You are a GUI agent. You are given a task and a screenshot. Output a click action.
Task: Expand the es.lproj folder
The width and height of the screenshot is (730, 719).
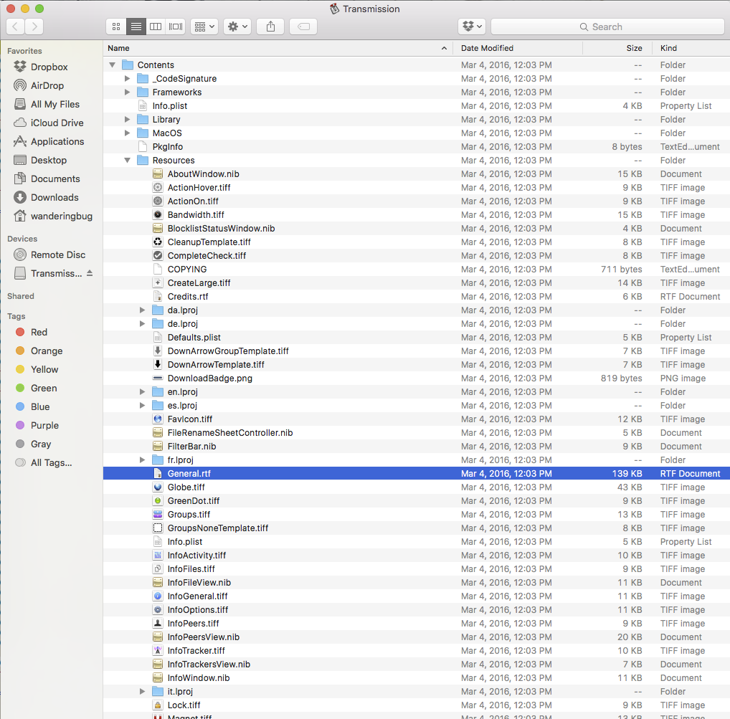coord(143,405)
